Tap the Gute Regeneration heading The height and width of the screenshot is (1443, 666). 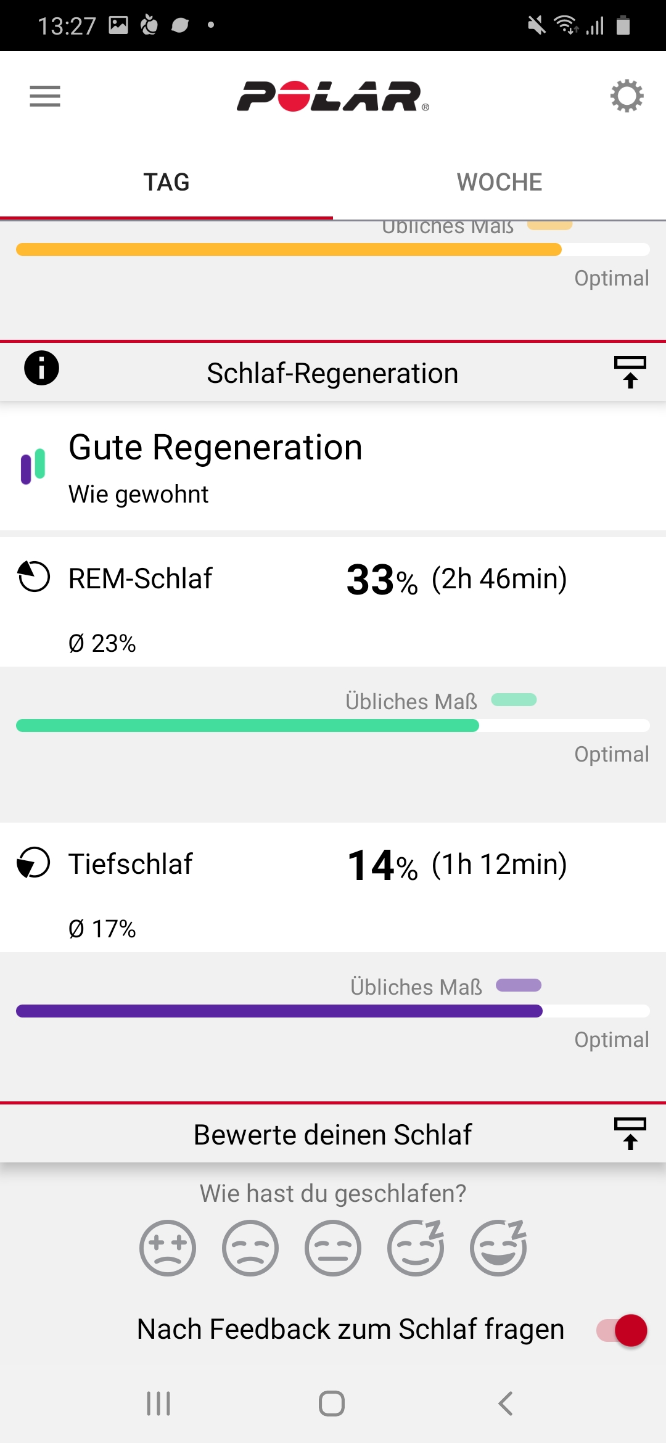[x=215, y=448]
